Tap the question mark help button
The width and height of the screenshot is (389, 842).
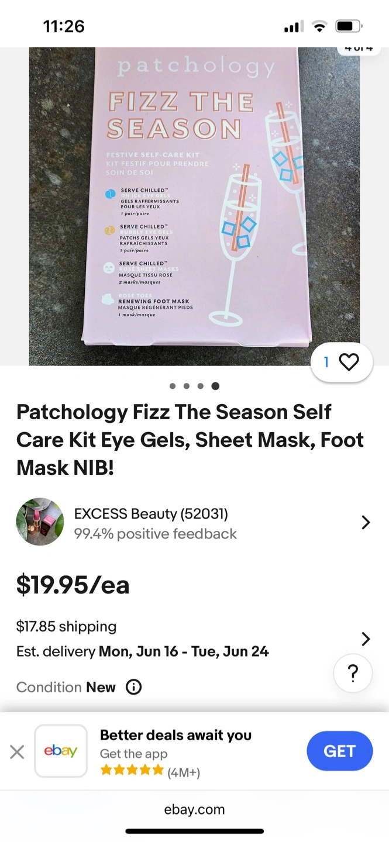coord(353,674)
